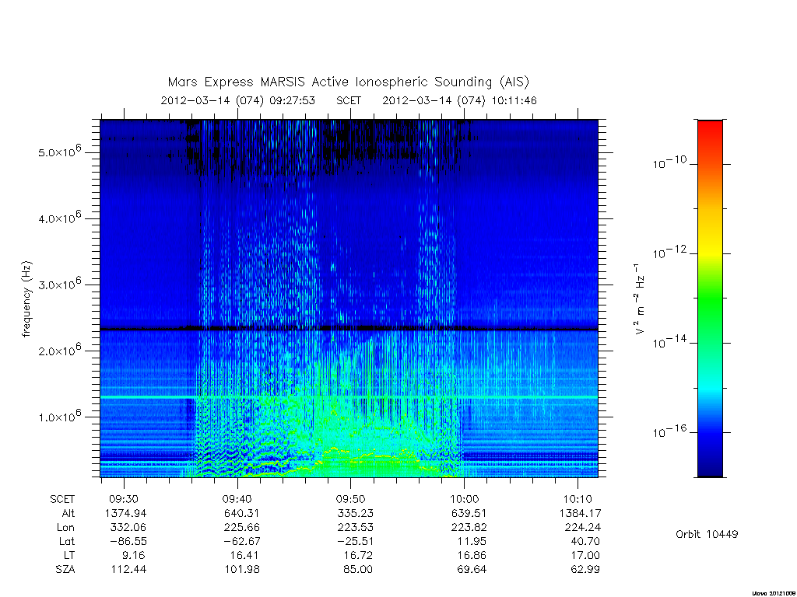Select latitude value -62.67
Image resolution: width=797 pixels, height=597 pixels.
click(x=241, y=541)
